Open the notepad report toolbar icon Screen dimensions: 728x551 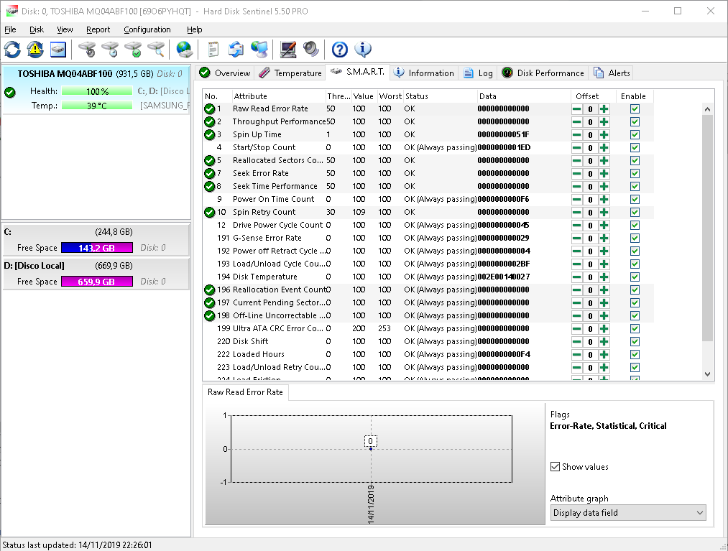click(213, 49)
